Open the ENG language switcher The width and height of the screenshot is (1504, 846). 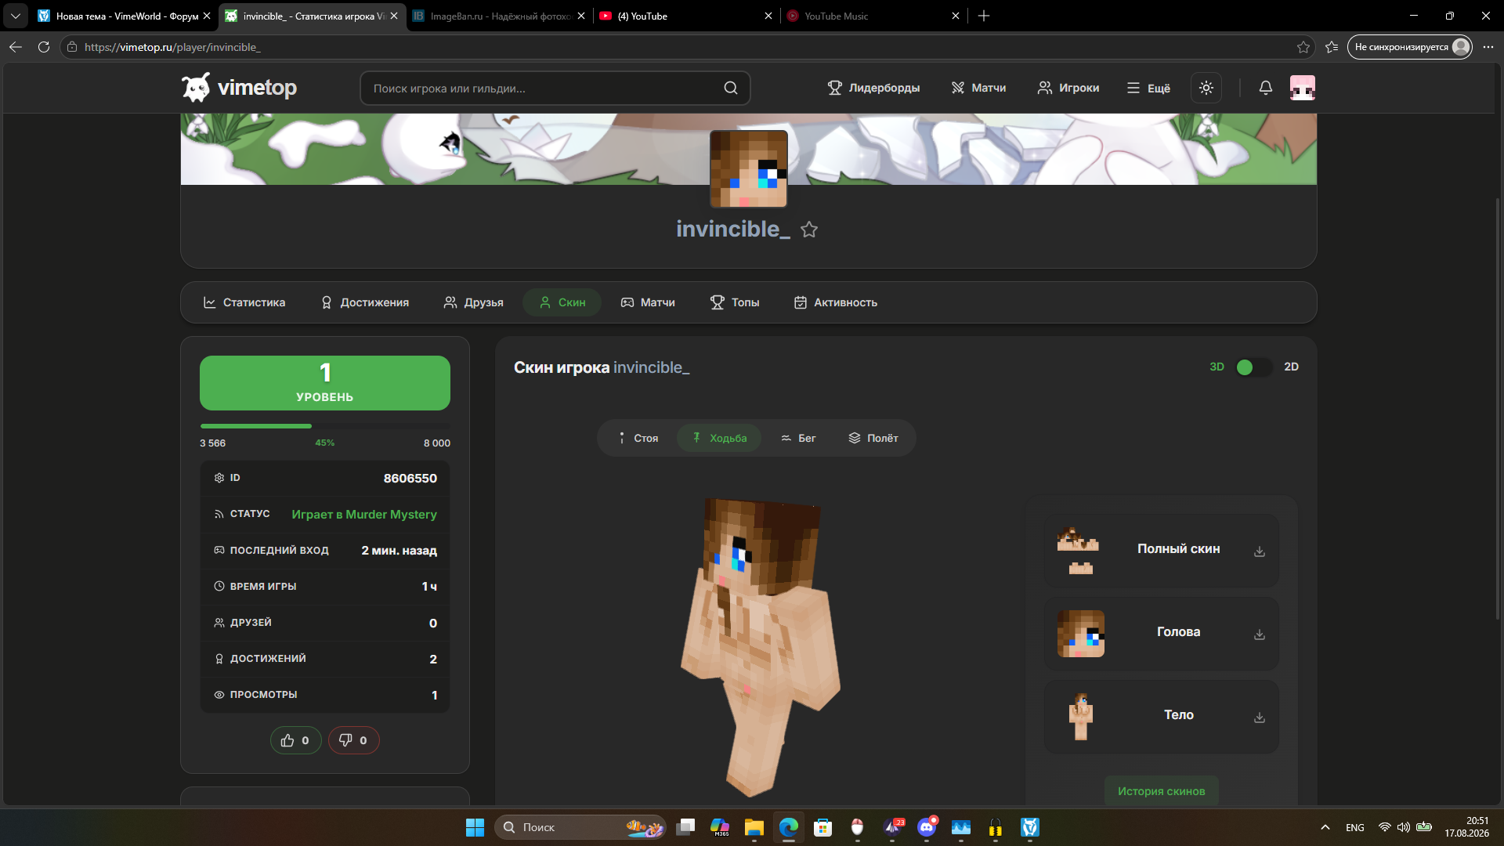click(1355, 827)
